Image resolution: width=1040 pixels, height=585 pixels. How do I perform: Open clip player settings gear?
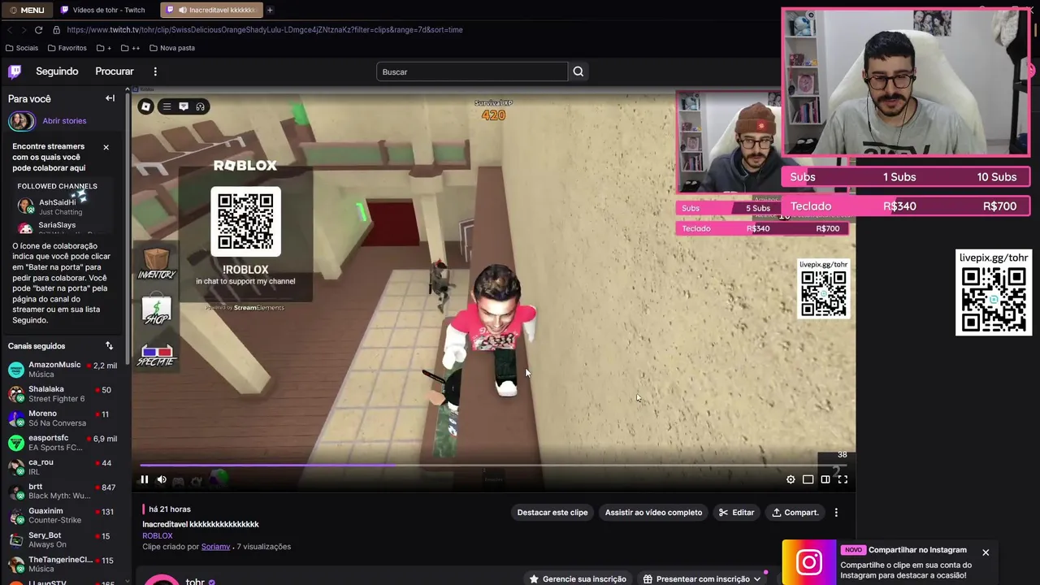click(x=791, y=479)
